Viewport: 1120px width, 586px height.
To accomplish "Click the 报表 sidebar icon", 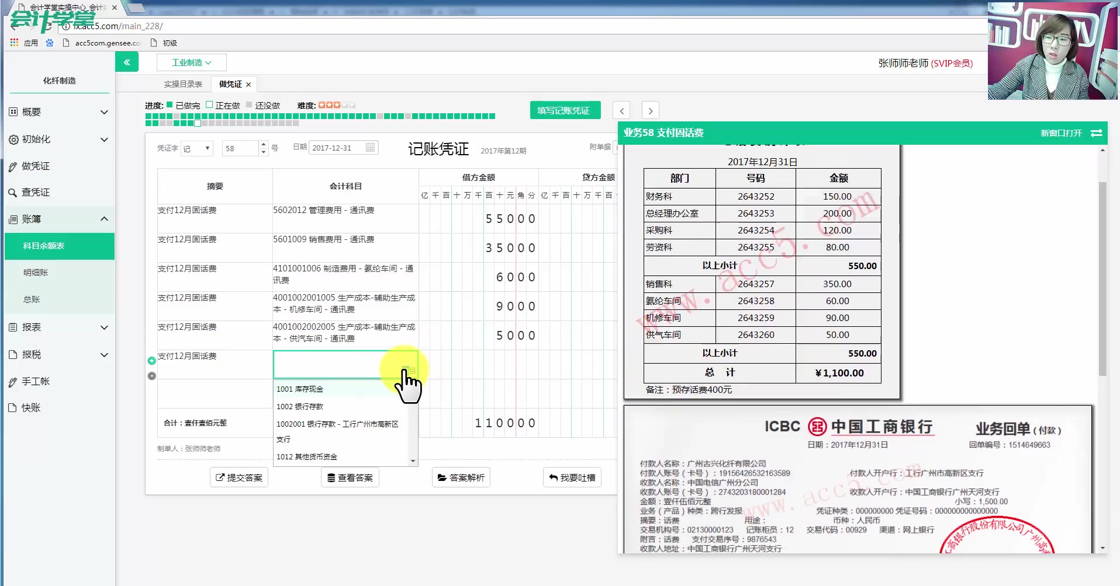I will pyautogui.click(x=13, y=327).
